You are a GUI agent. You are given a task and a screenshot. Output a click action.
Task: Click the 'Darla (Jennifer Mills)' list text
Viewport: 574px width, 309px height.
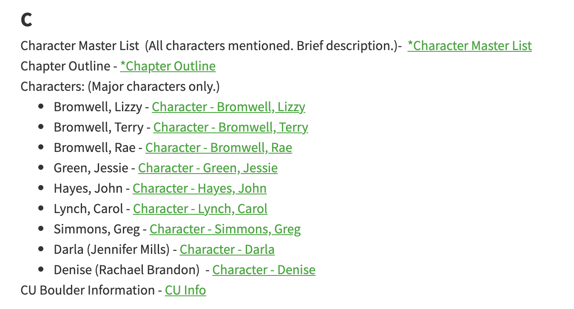coord(112,249)
